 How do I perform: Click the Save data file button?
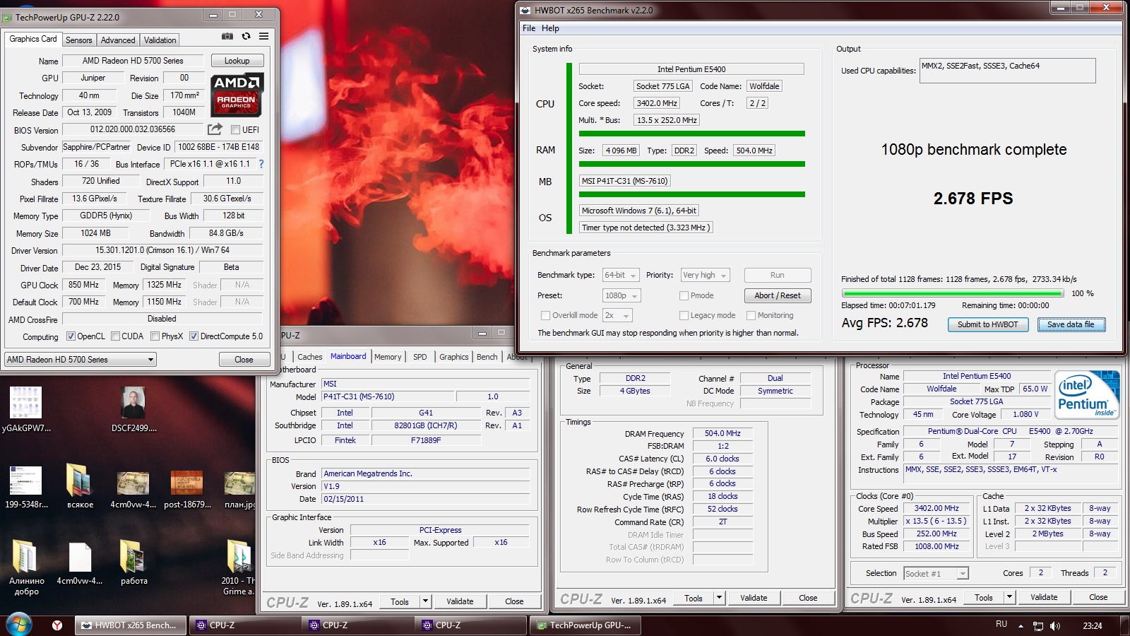[1071, 324]
